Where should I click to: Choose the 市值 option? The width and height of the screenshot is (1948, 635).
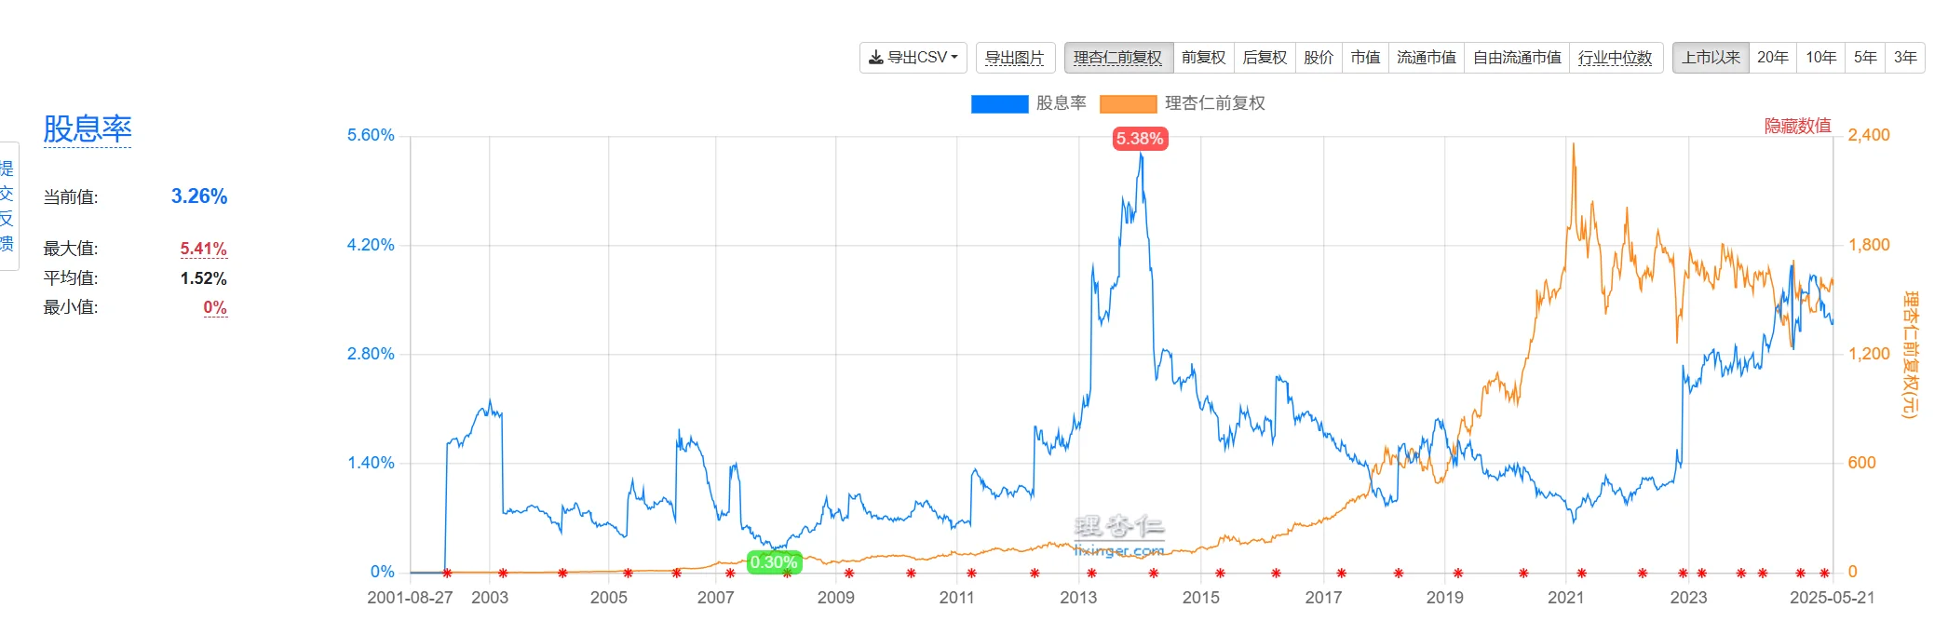point(1365,58)
